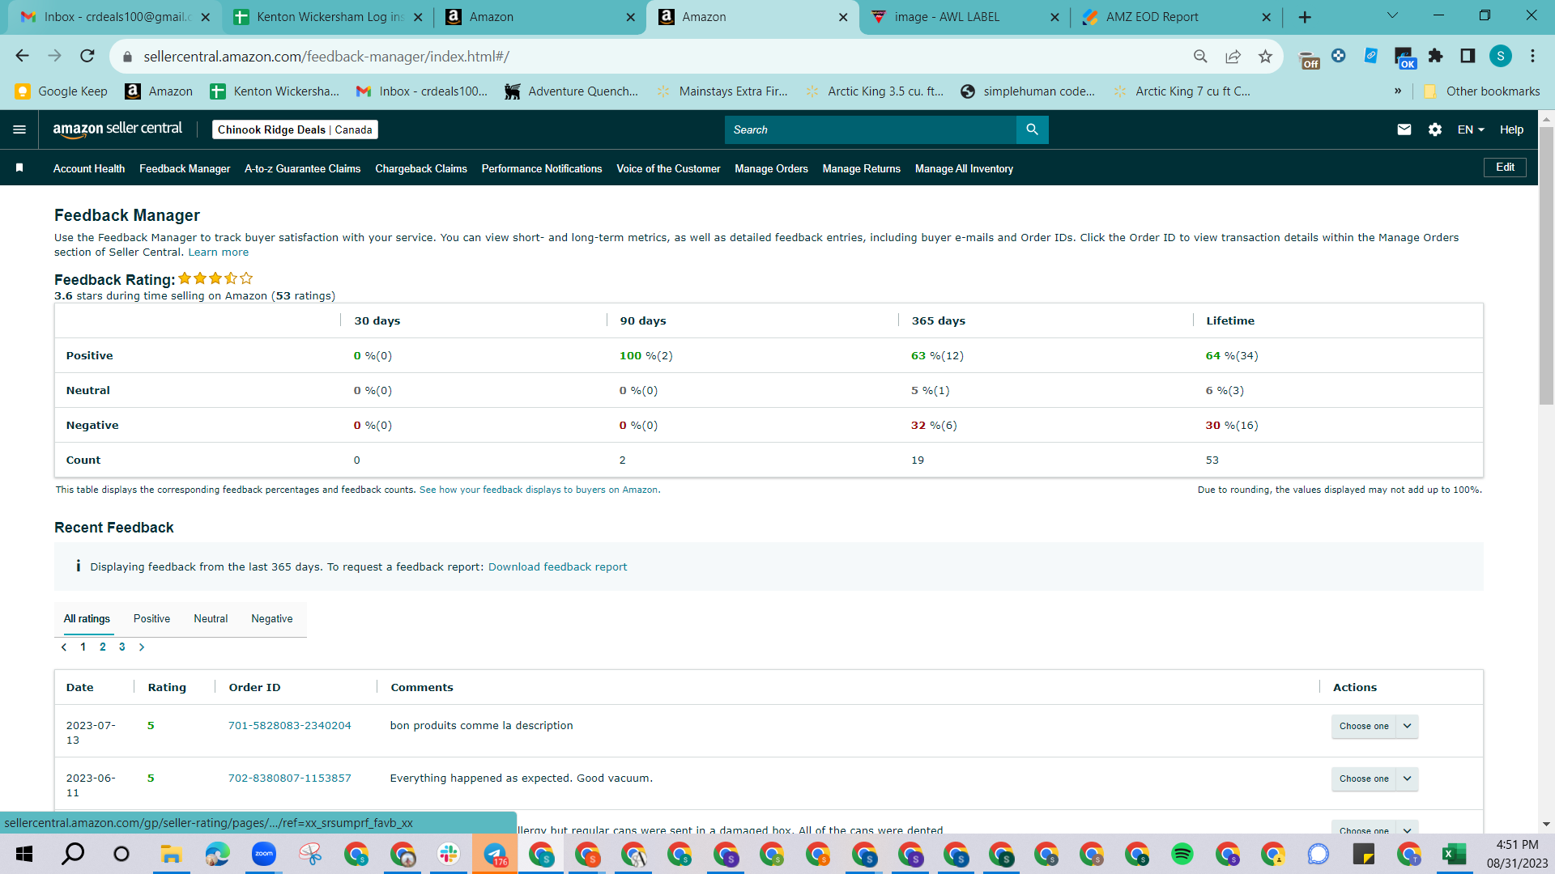Click the Learn more link

[219, 252]
